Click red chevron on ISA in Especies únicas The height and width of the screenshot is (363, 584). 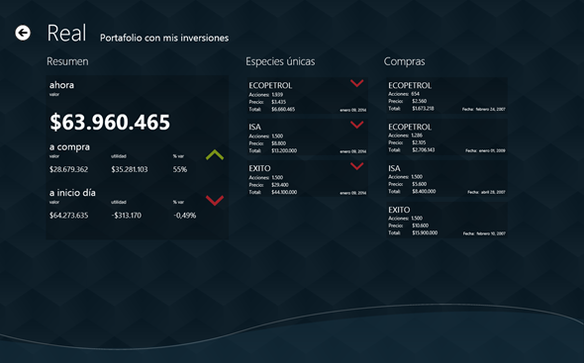pos(356,125)
